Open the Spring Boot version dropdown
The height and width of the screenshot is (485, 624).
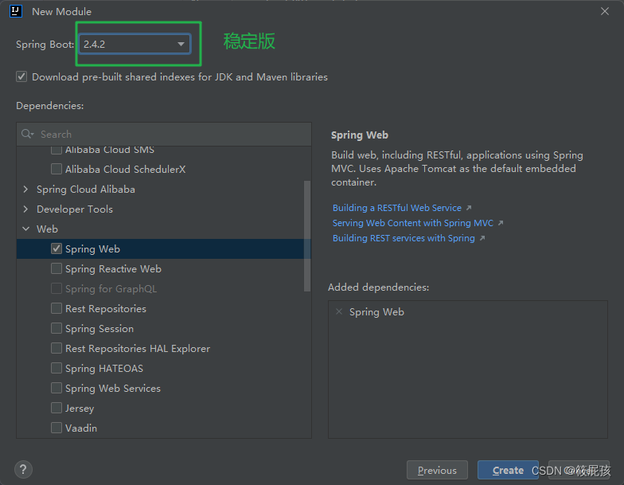[135, 45]
